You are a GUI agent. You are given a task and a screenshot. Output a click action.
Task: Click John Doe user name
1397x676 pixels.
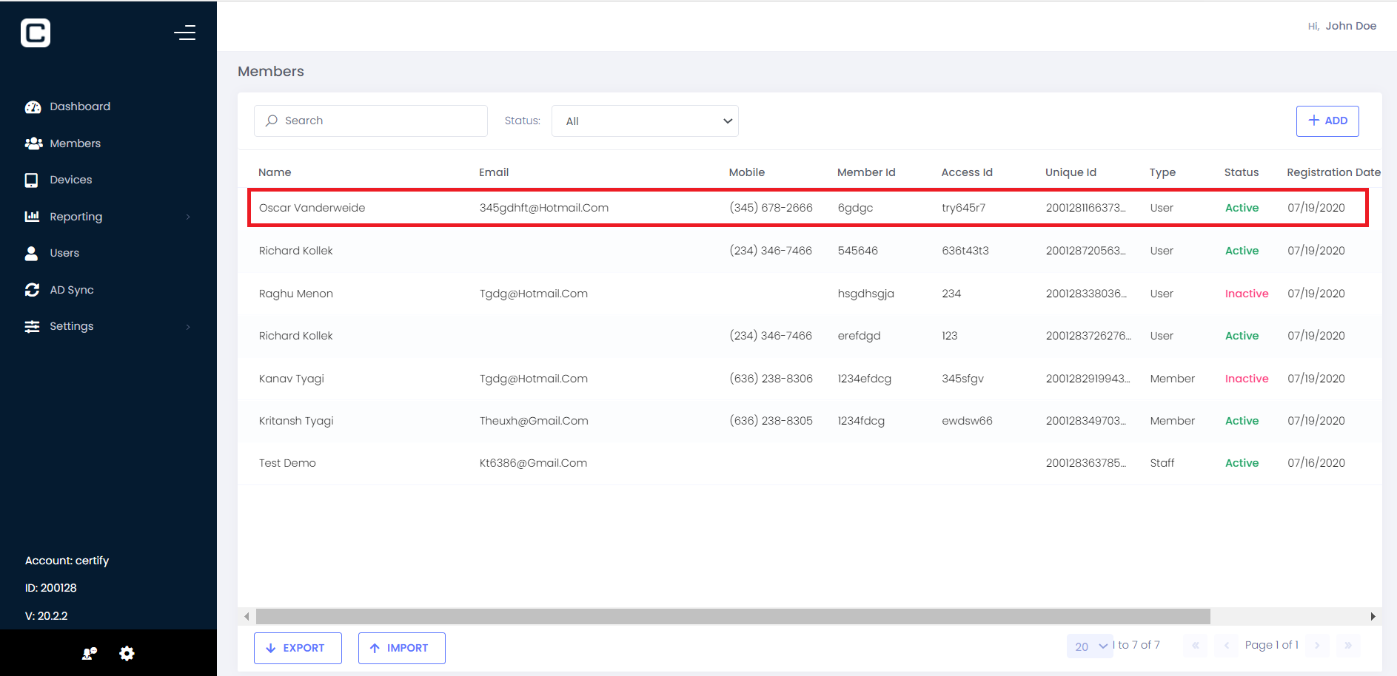[x=1350, y=26]
